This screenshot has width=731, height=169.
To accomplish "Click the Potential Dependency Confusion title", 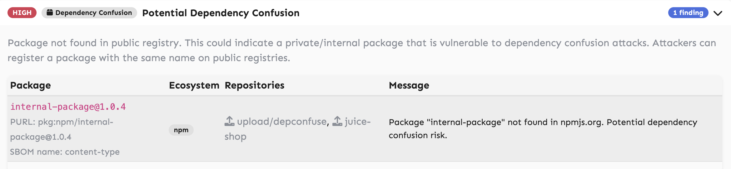I will coord(221,13).
